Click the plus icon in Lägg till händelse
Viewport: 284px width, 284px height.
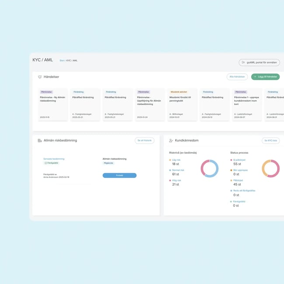[x=255, y=77]
